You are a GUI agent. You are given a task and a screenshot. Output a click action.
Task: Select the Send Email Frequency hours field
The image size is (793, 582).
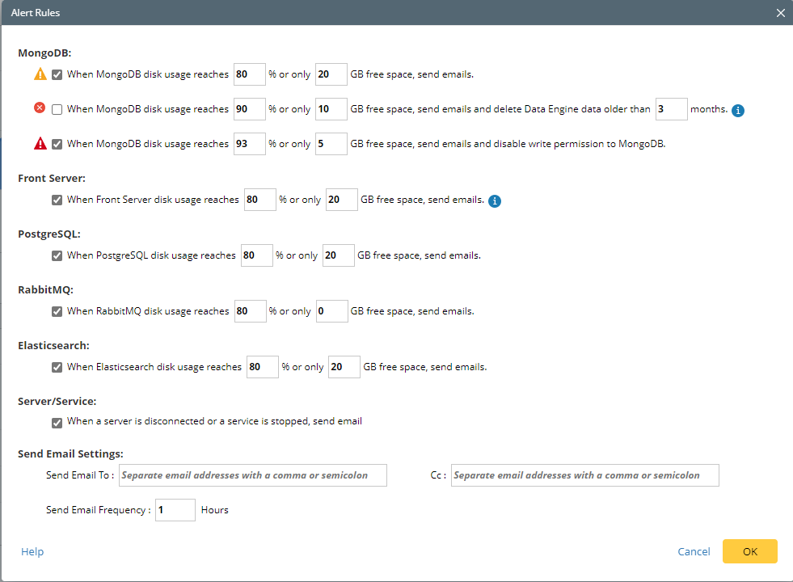pos(175,510)
